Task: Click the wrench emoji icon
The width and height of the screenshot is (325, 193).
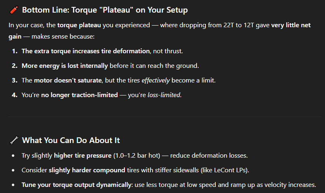Action: tap(14, 140)
